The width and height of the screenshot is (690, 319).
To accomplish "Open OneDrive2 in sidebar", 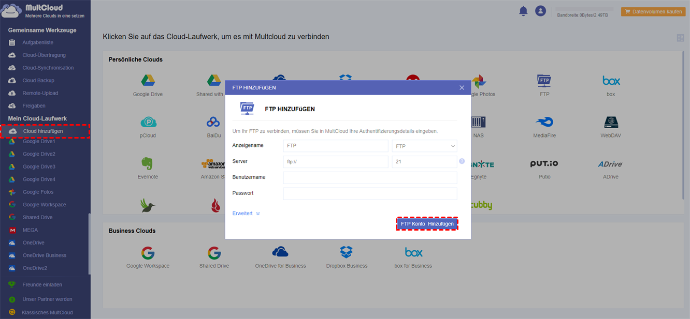I will [x=35, y=268].
